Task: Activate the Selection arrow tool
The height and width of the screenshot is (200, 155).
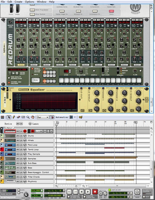Action: click(x=9, y=117)
